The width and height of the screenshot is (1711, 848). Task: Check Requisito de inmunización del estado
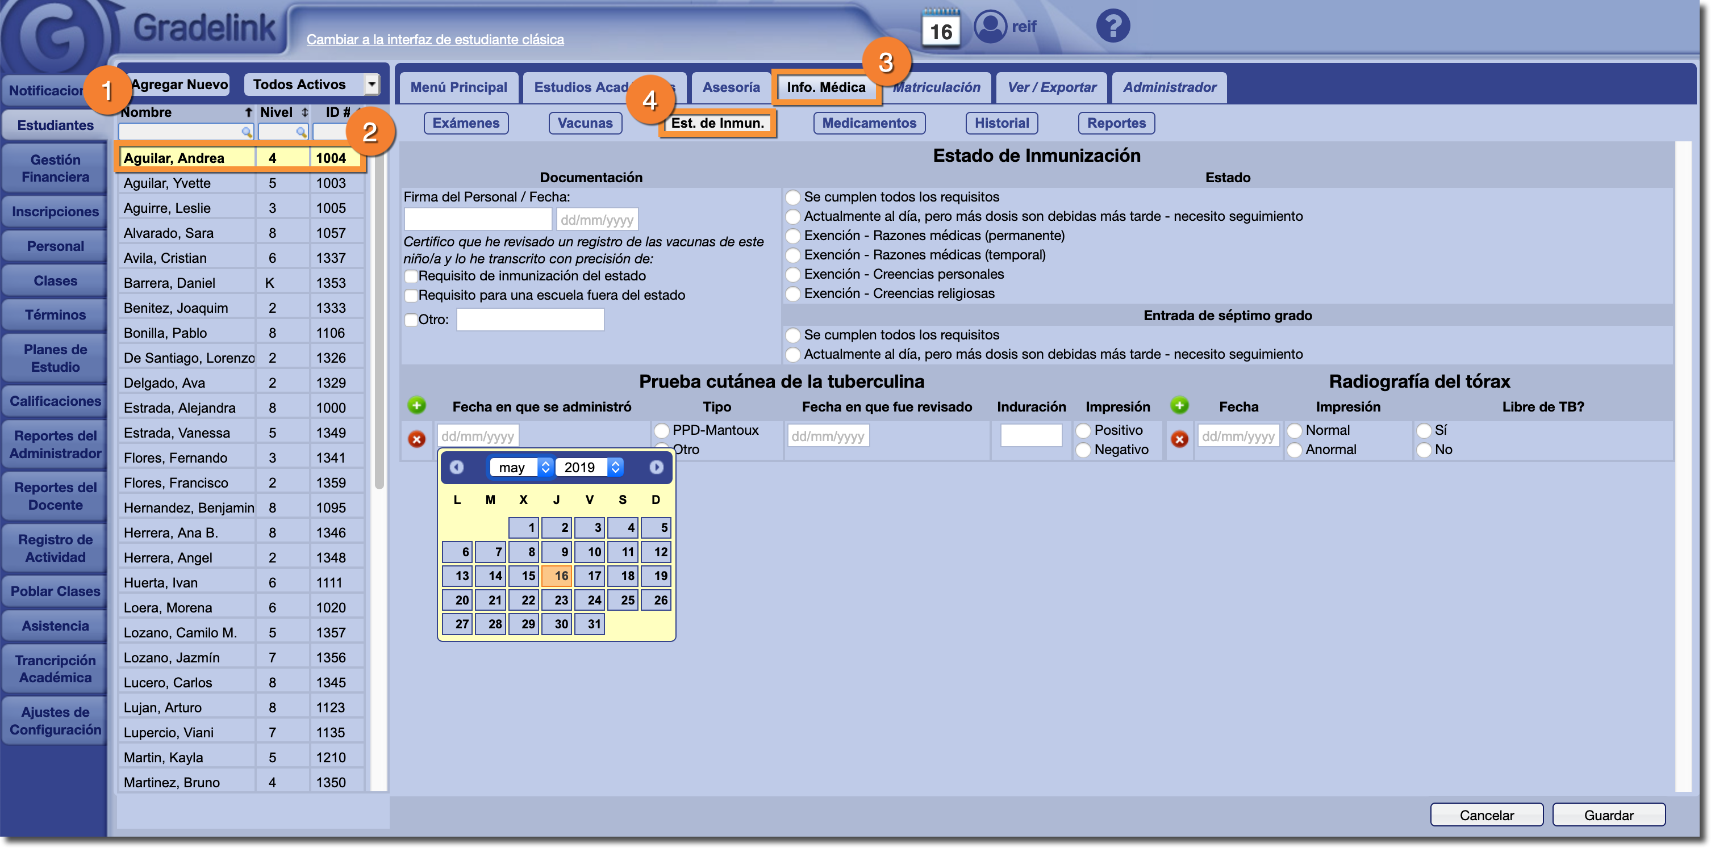pyautogui.click(x=411, y=276)
